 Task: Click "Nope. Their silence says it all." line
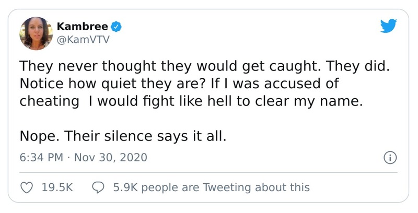coord(123,135)
